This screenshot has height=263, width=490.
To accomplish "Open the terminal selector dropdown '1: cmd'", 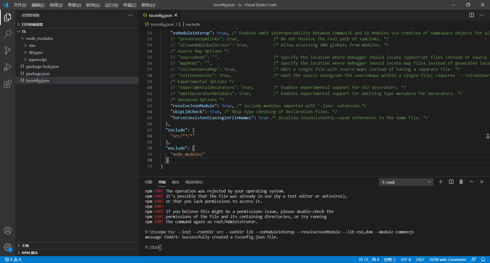I will (x=406, y=182).
